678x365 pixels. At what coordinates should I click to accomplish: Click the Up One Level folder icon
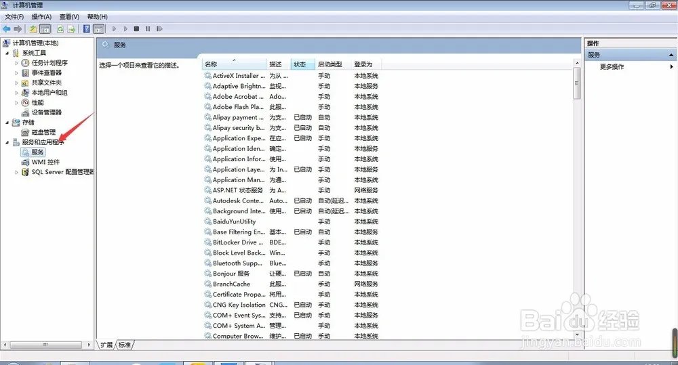pos(33,29)
